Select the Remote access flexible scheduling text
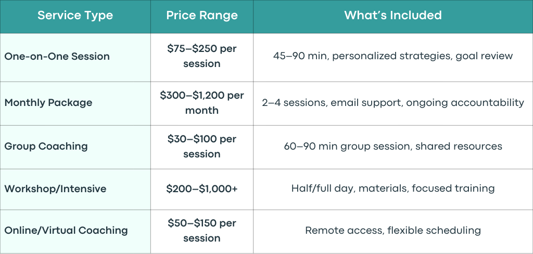Screen dimensions: 533x254 point(393,231)
